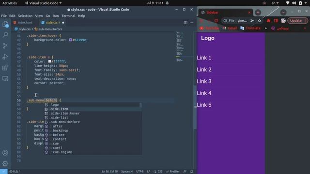Open the Remote Explorer view

(5, 78)
